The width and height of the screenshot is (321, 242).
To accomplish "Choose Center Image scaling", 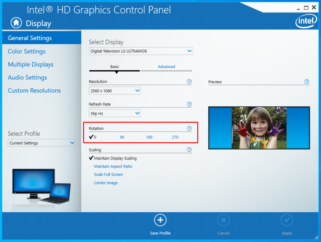I will pyautogui.click(x=106, y=183).
